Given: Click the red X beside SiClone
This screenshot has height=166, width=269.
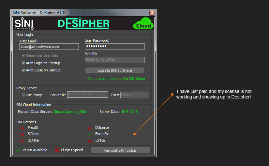Looking at the screenshot, I should point(22,134).
